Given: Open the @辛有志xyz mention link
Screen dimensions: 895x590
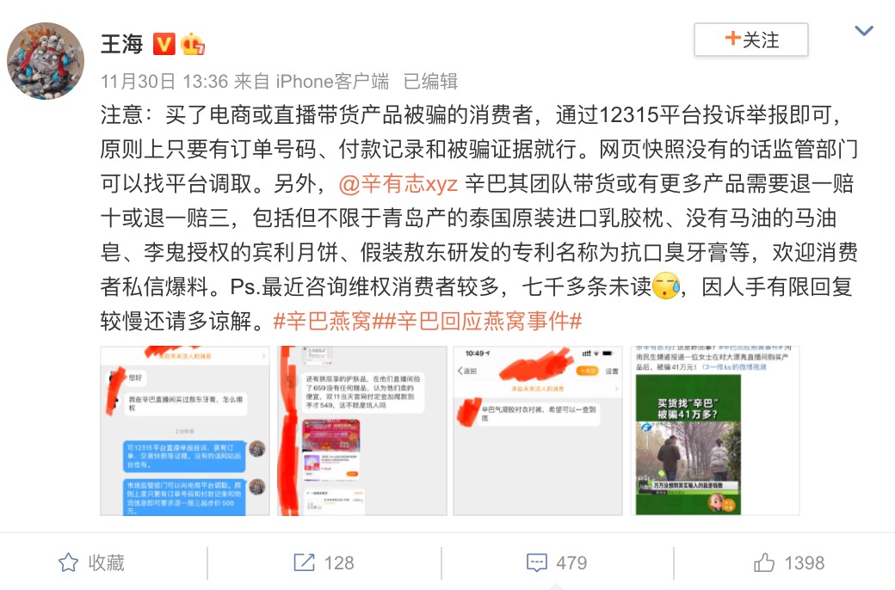Looking at the screenshot, I should [x=398, y=184].
